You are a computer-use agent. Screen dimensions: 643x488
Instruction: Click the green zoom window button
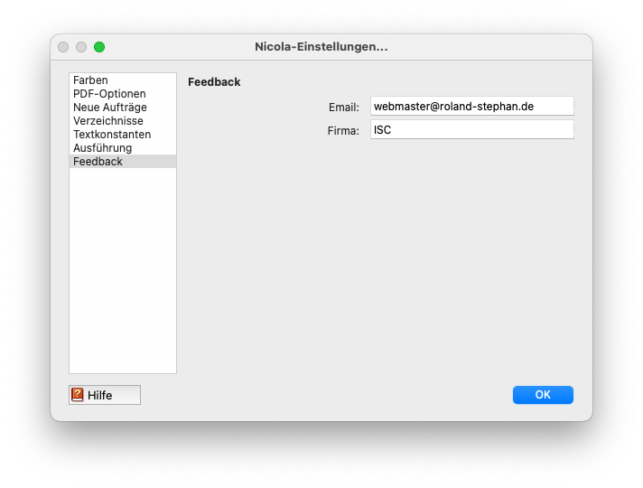[x=99, y=47]
